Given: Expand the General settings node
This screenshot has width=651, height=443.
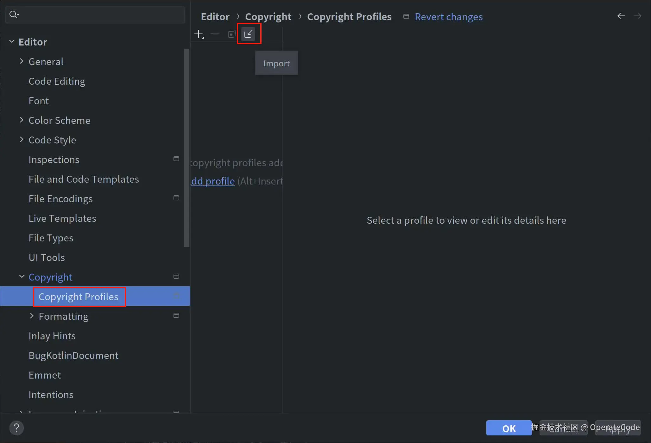Looking at the screenshot, I should (x=22, y=61).
